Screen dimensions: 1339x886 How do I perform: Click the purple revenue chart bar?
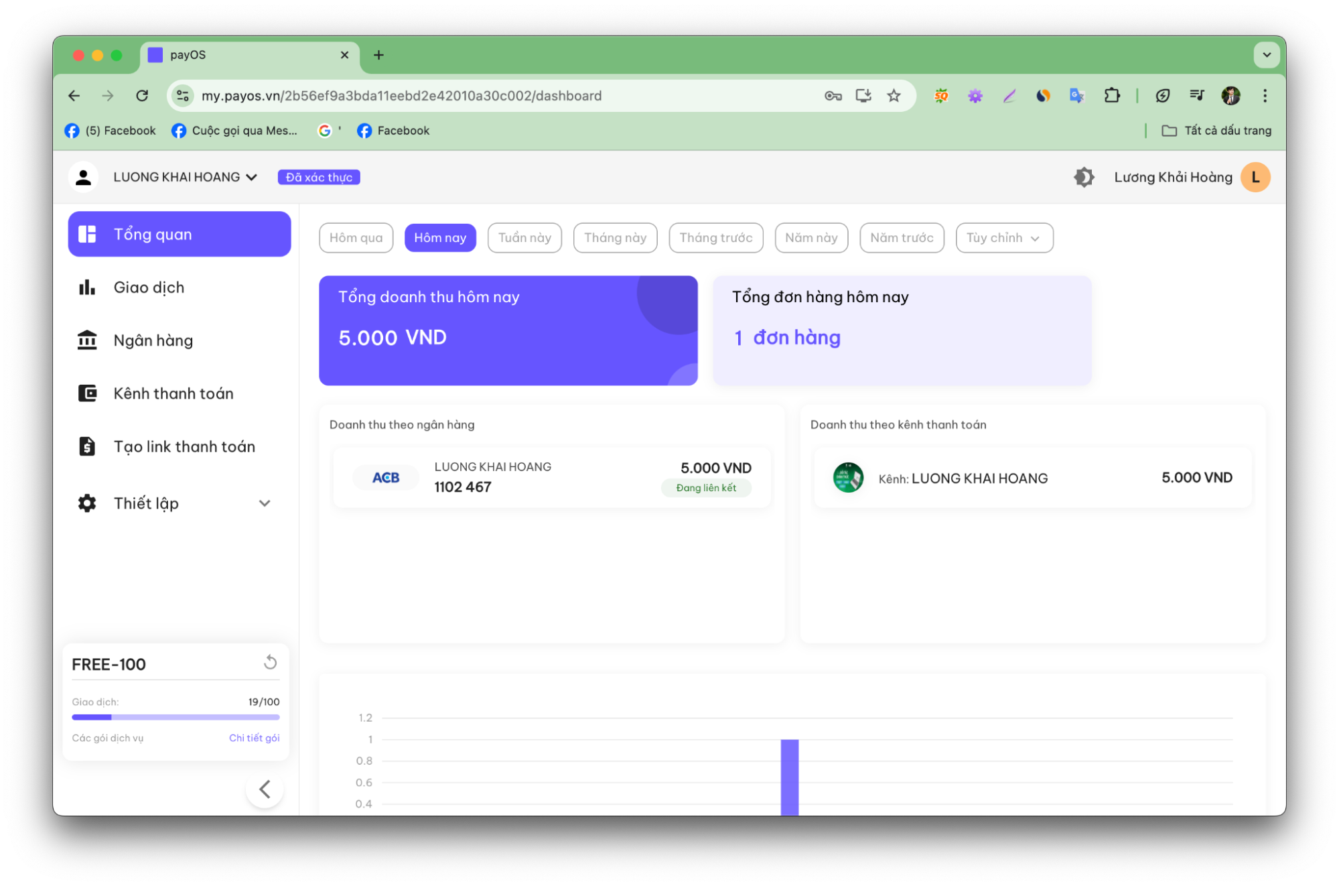pyautogui.click(x=789, y=777)
